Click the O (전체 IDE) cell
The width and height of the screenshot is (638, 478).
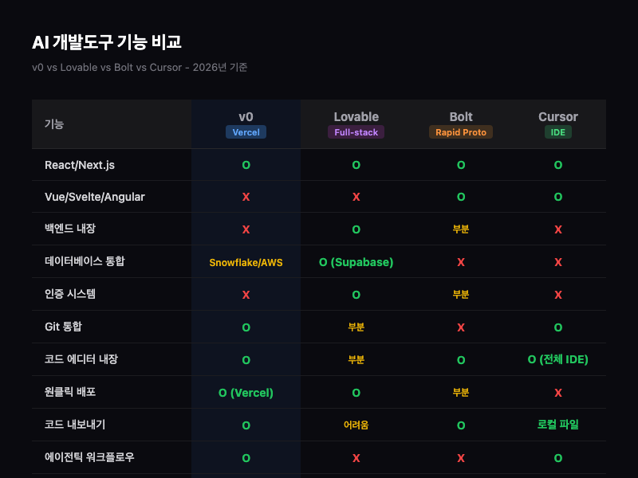(x=557, y=360)
